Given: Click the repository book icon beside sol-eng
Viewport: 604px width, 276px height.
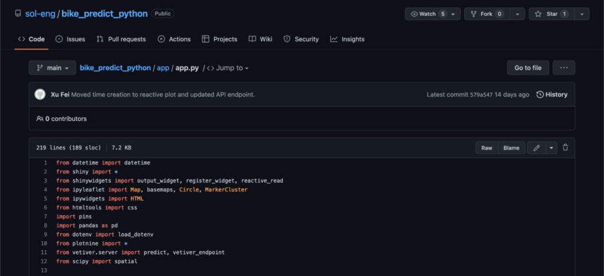Looking at the screenshot, I should point(18,14).
